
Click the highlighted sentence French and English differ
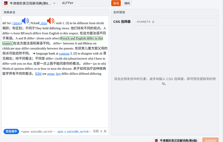pos(82,38)
